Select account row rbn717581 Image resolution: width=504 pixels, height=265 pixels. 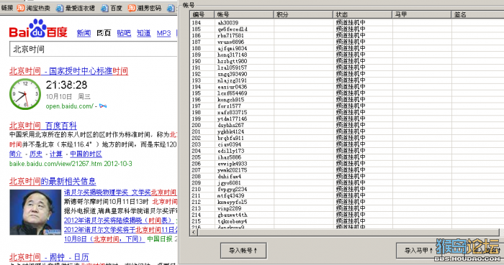coord(347,36)
